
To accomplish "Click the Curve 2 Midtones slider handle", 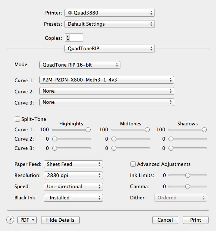I will (114, 139).
